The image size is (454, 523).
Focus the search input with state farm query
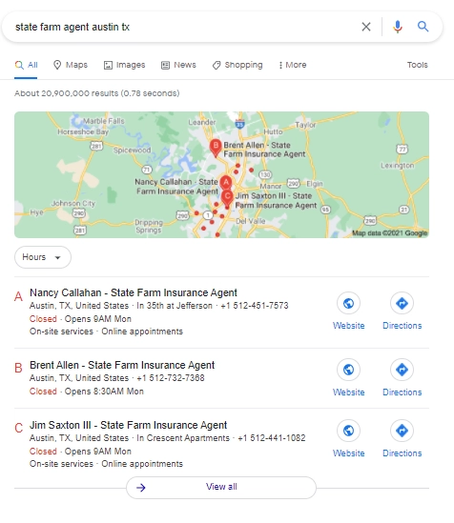(x=183, y=27)
